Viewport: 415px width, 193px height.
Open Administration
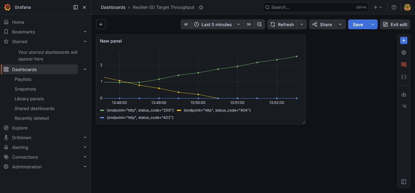point(27,167)
